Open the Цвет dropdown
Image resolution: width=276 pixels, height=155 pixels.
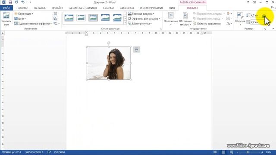[x=20, y=19]
